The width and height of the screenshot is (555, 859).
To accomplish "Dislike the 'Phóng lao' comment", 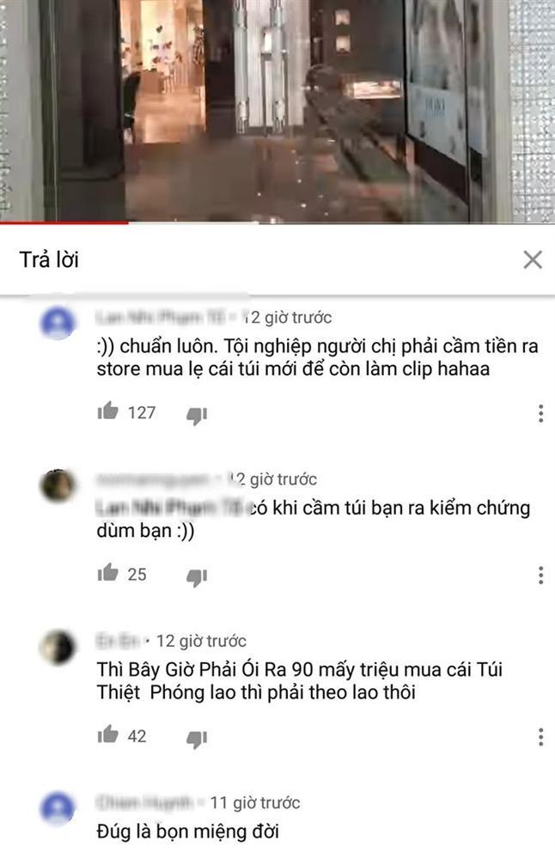I will (x=197, y=739).
